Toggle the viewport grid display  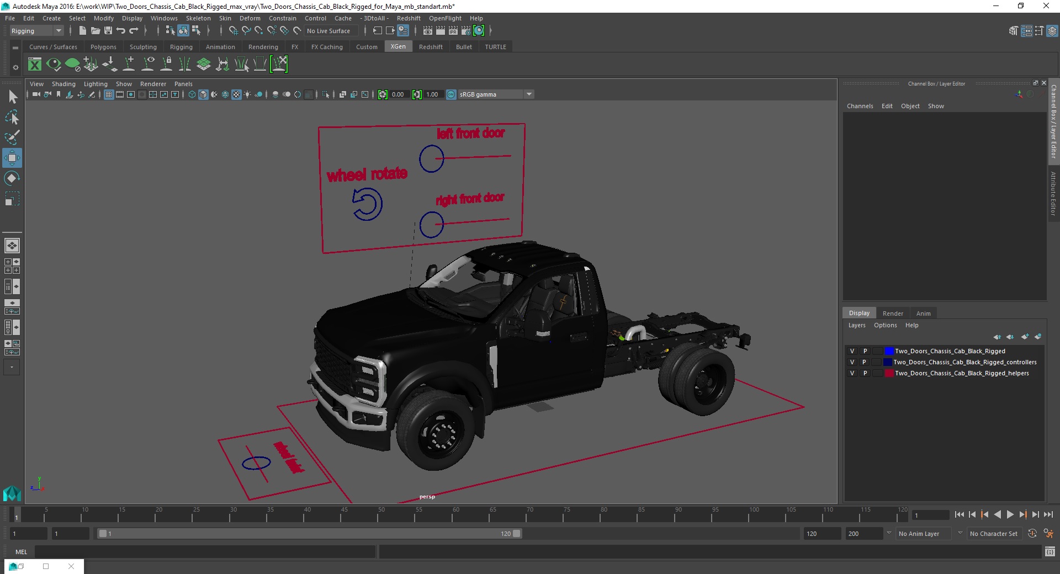tap(109, 94)
